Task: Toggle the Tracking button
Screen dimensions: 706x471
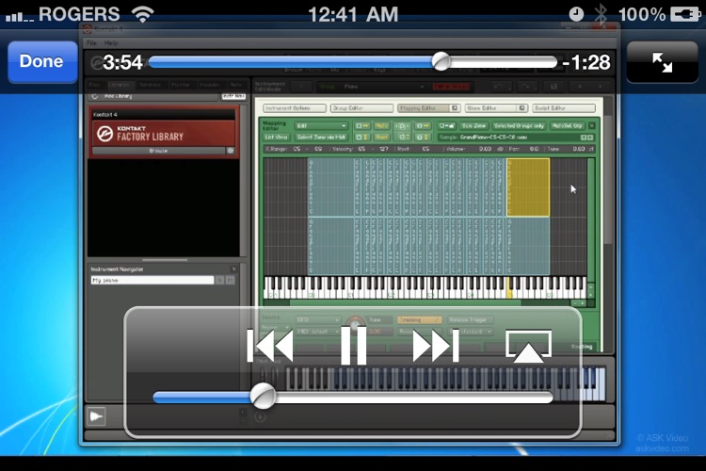Action: click(419, 319)
